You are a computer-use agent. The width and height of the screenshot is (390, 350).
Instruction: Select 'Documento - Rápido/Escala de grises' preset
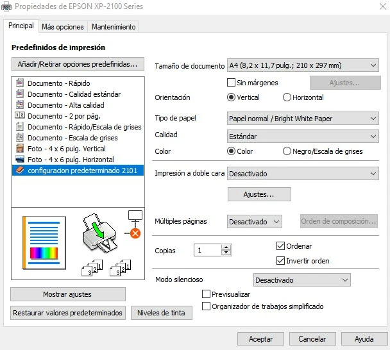click(x=78, y=127)
